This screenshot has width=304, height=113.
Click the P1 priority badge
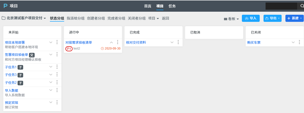69,49
